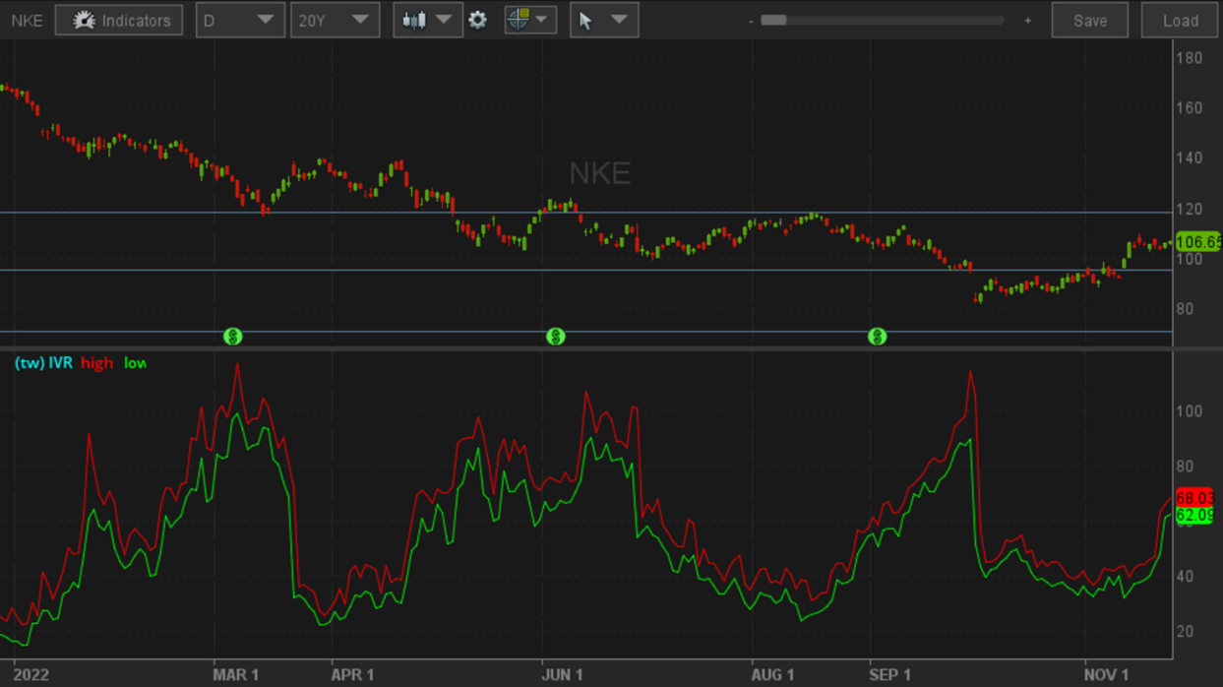Open chart settings with the gear icon
The image size is (1223, 687).
[x=478, y=21]
